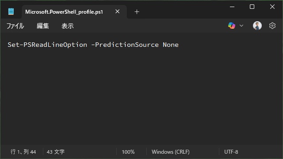Image resolution: width=283 pixels, height=159 pixels.
Task: Open Copilot via the colorful icon
Action: [232, 26]
